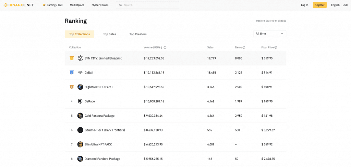351x167 pixels.
Task: Click the Floor Price column header
Action: pos(268,47)
